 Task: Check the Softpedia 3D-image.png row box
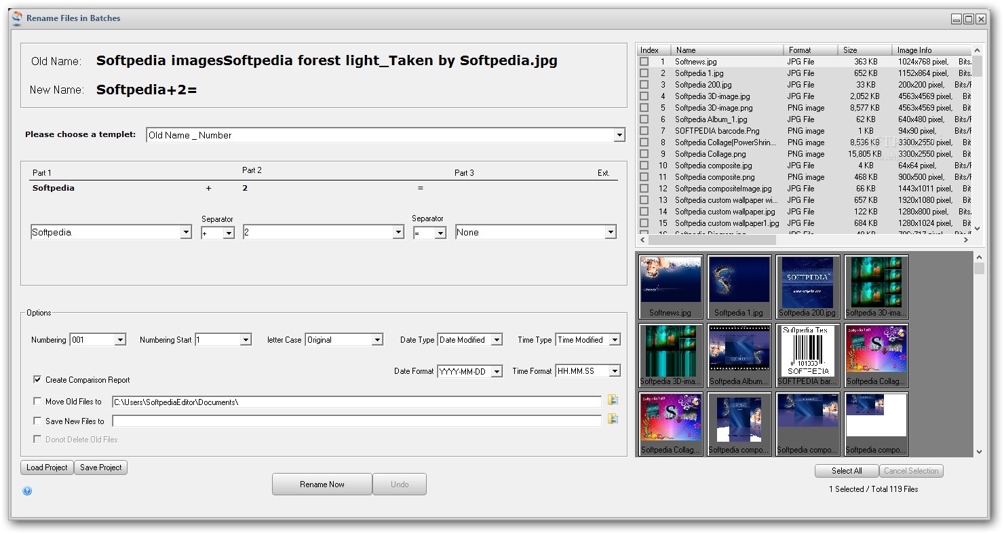[644, 108]
